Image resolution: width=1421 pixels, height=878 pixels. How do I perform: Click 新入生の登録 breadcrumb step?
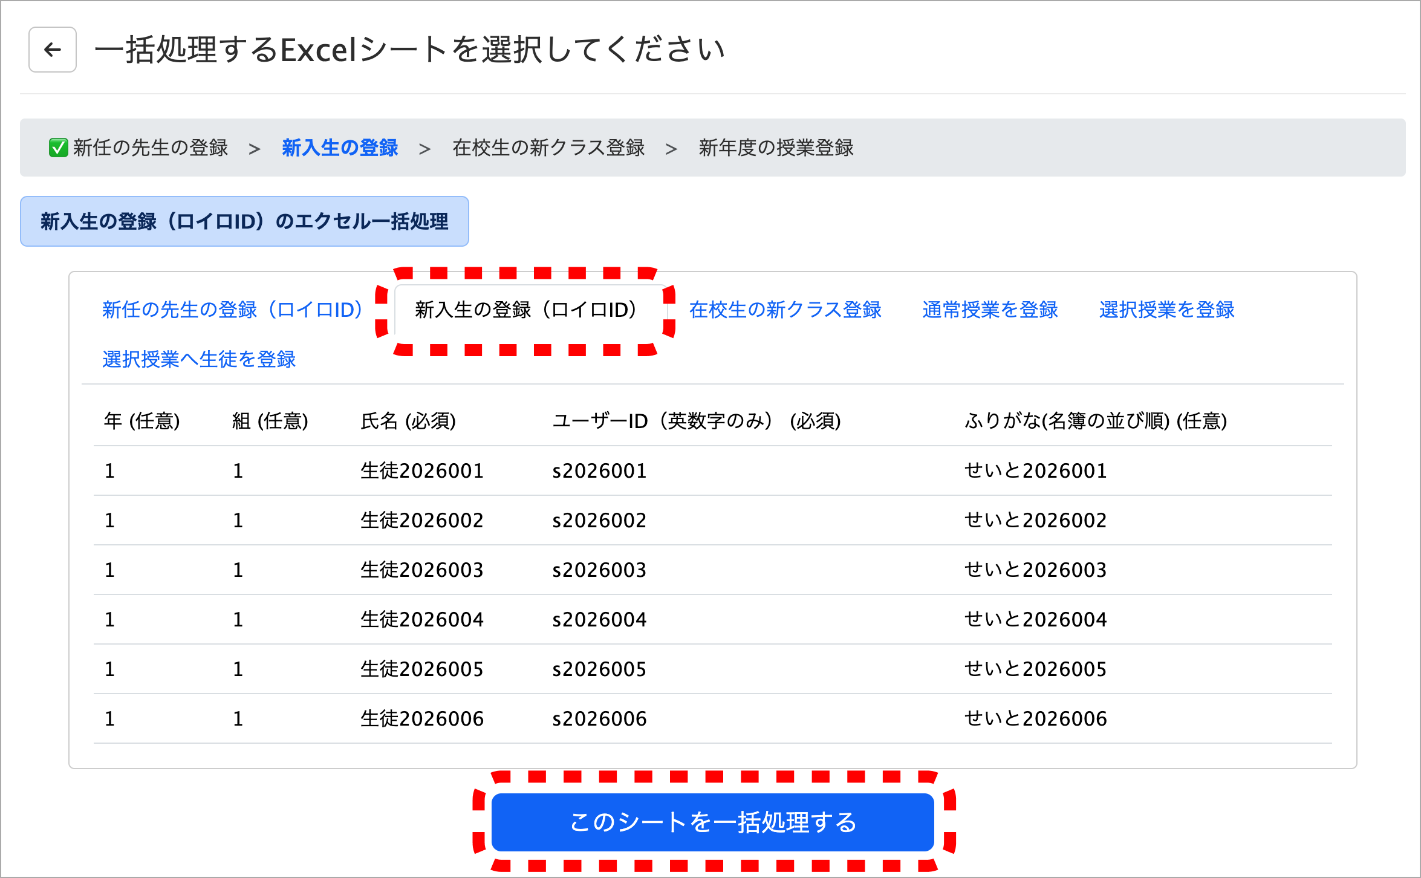click(340, 148)
